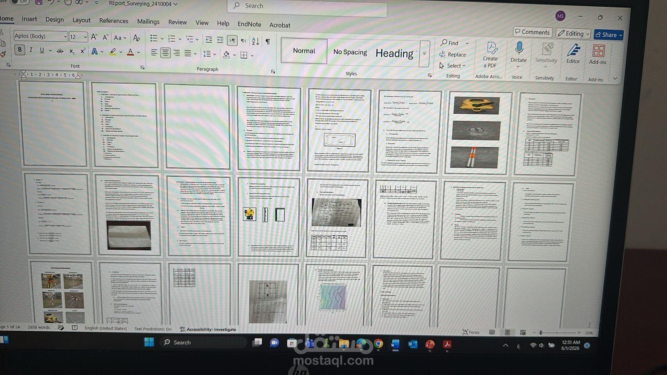Apply multilevel list
The width and height of the screenshot is (667, 375).
[190, 39]
